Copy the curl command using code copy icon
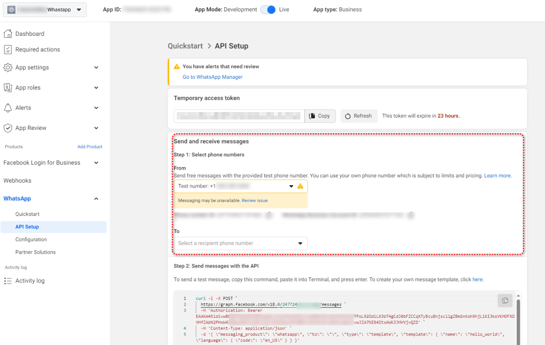Image resolution: width=545 pixels, height=345 pixels. (x=505, y=300)
